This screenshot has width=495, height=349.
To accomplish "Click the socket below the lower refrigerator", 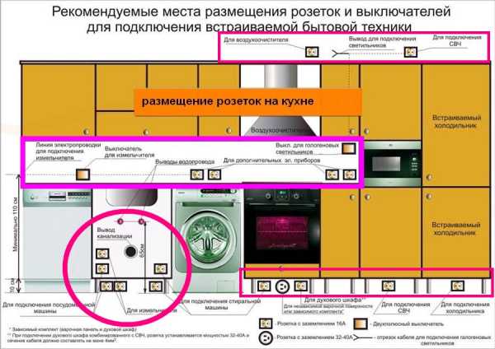I will [x=455, y=286].
